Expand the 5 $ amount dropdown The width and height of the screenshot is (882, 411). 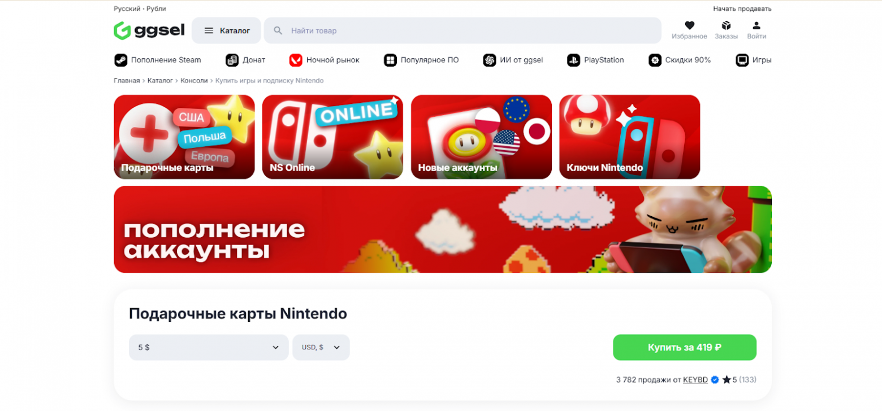[209, 347]
